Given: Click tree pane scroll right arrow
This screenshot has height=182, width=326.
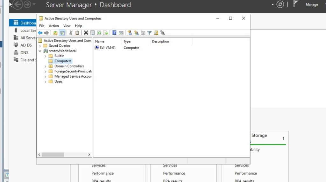Looking at the screenshot, I should [x=89, y=155].
